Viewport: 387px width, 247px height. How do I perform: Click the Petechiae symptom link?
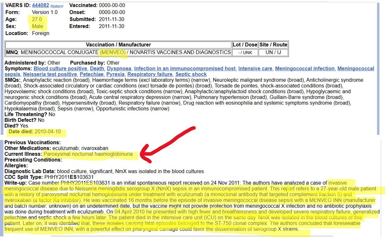point(92,74)
